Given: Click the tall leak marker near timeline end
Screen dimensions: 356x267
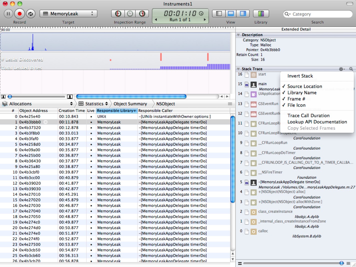Looking at the screenshot, I should [x=208, y=57].
